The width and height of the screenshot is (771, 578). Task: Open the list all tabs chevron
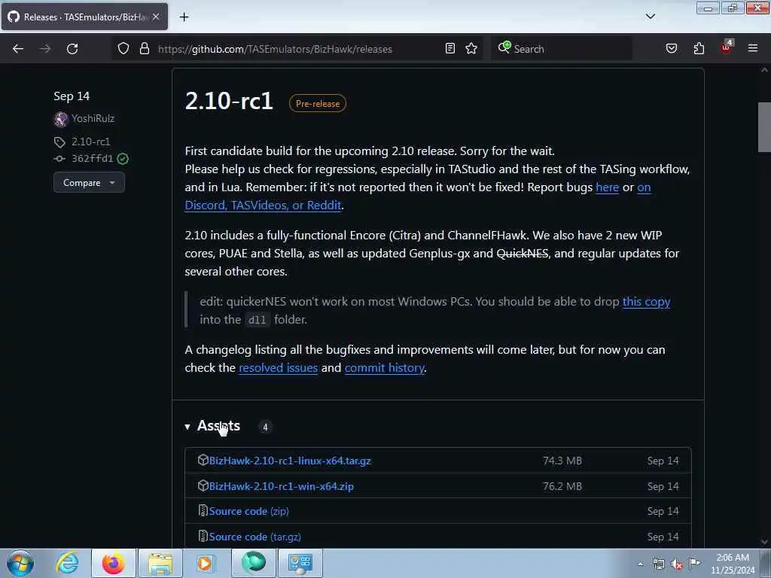651,17
